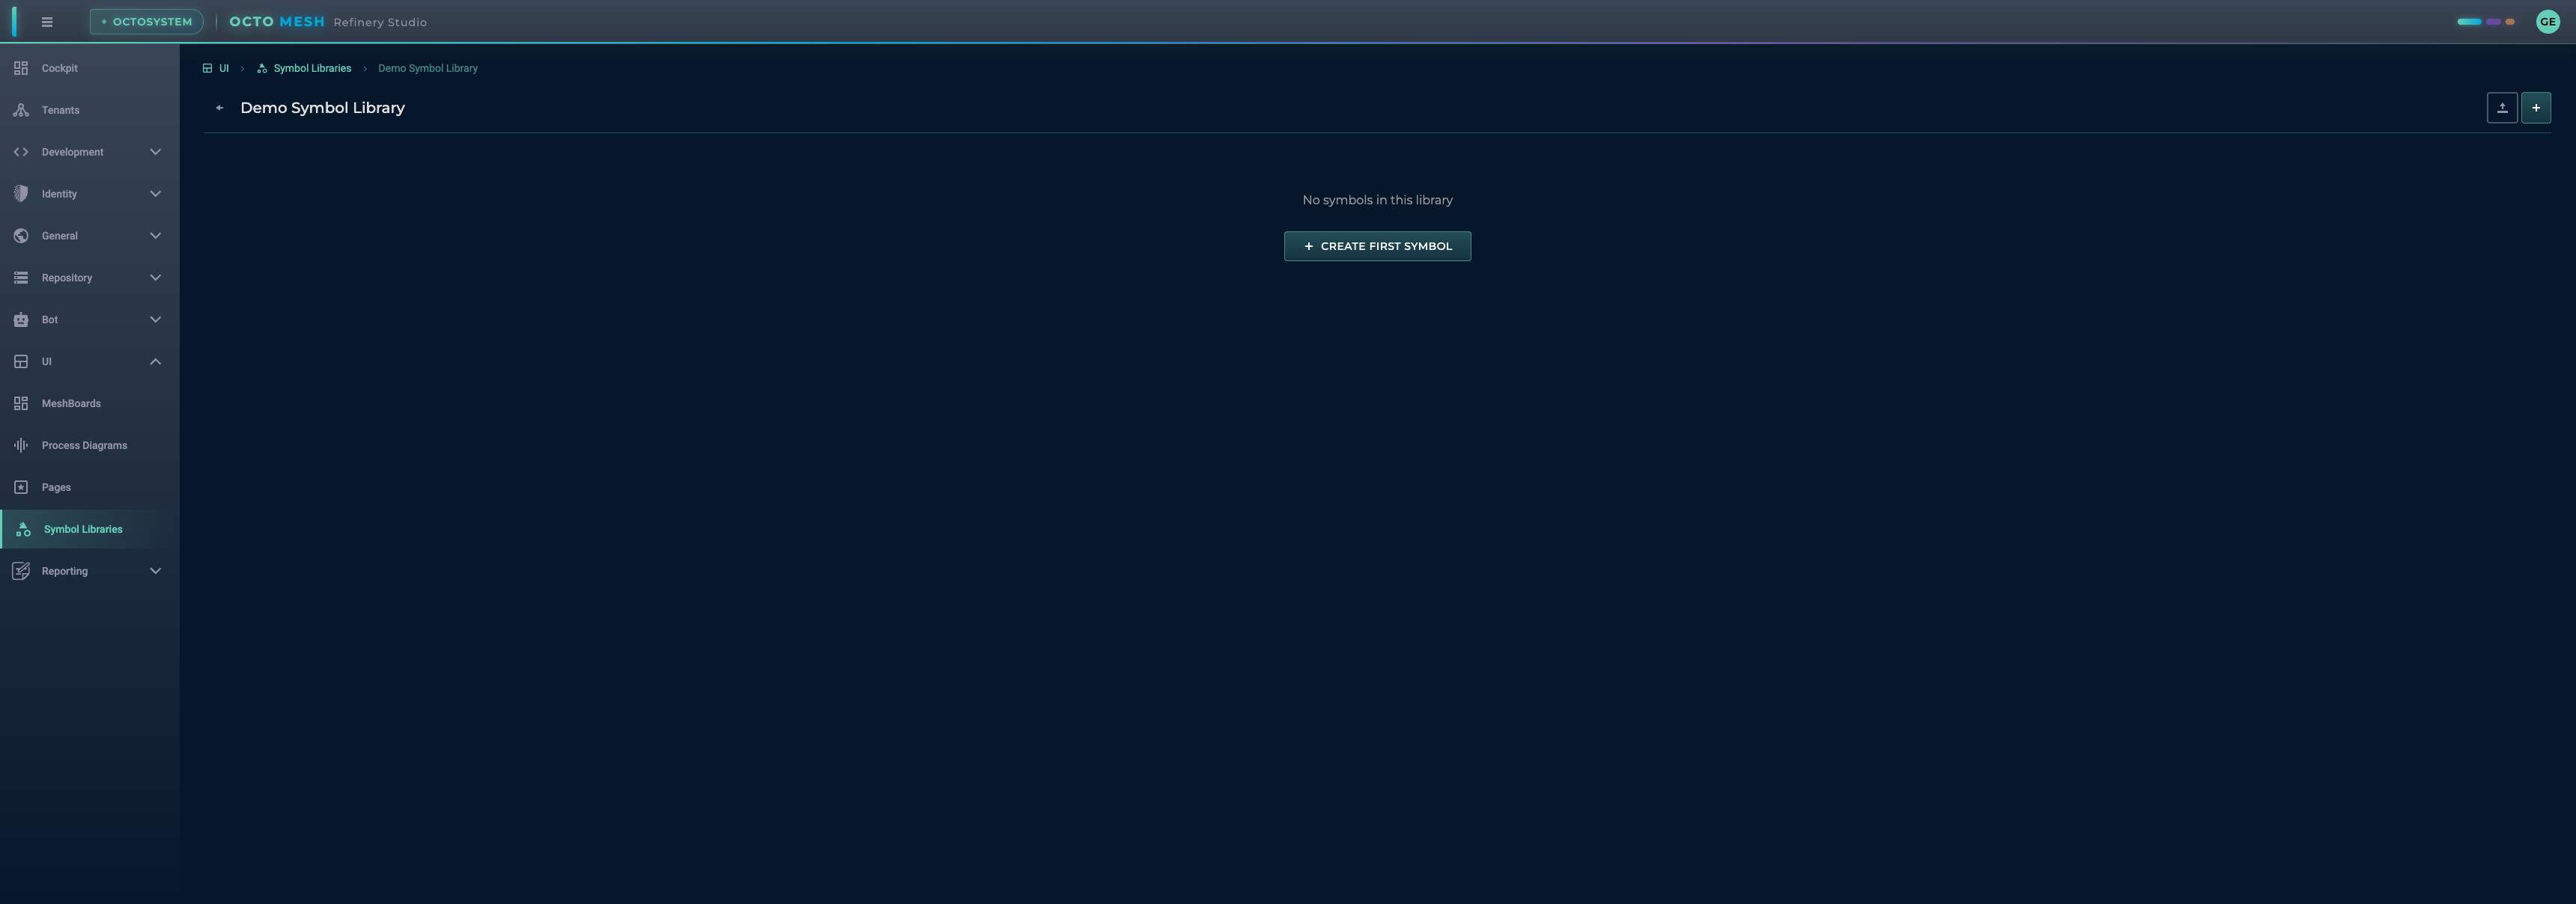
Task: Select Pages menu item
Action: pyautogui.click(x=56, y=487)
